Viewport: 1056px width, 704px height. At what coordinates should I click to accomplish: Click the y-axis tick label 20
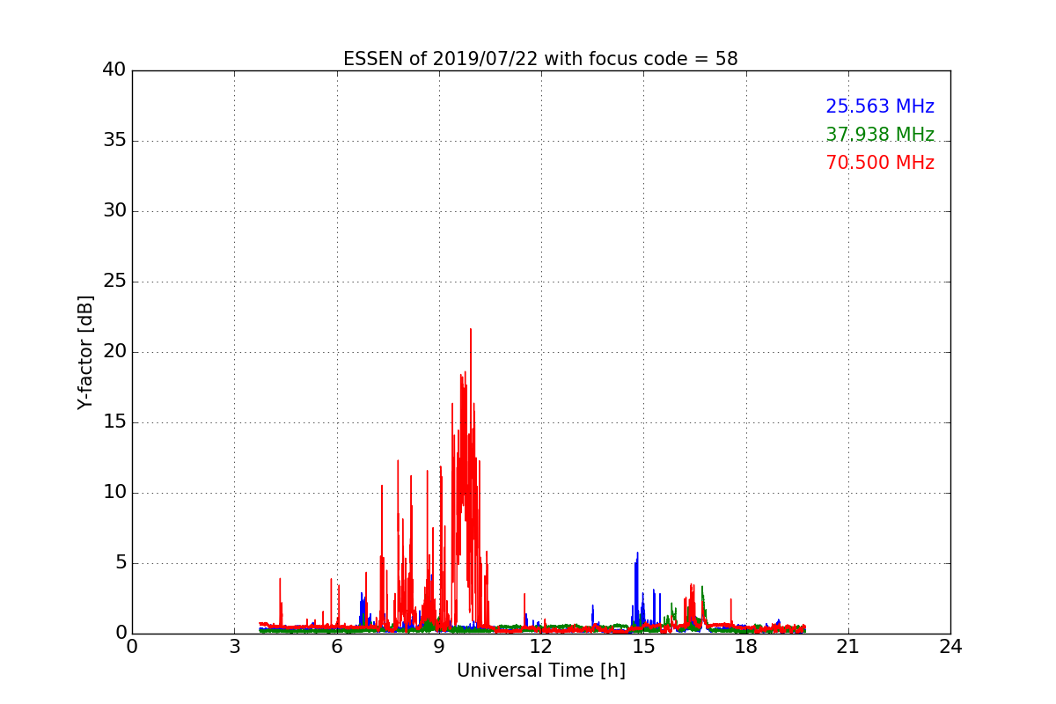pyautogui.click(x=114, y=352)
